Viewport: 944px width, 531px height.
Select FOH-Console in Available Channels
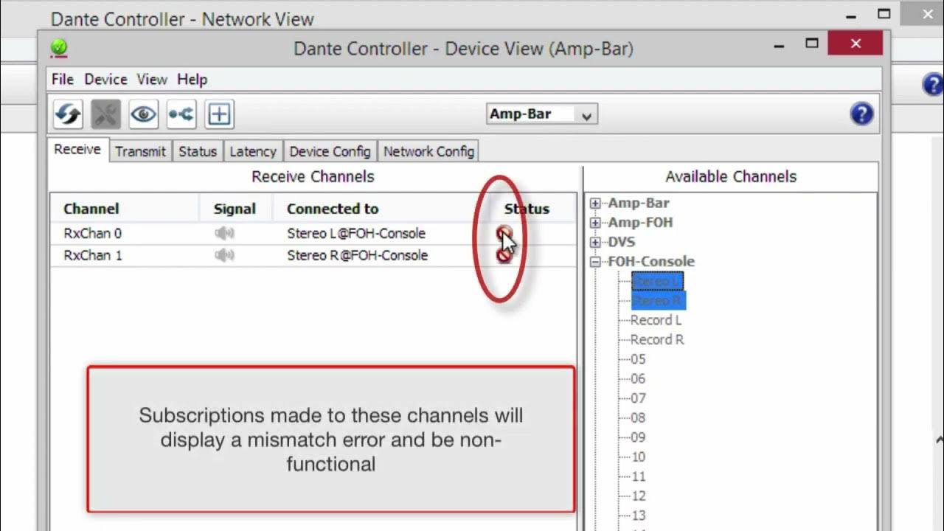coord(651,261)
